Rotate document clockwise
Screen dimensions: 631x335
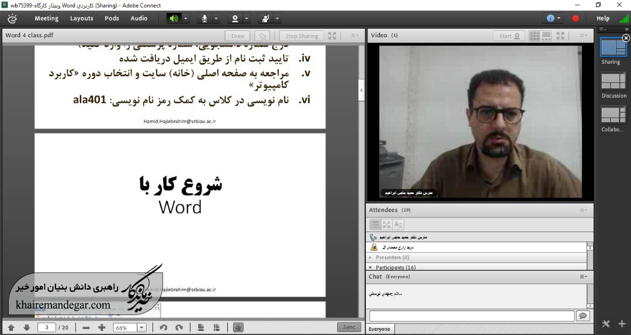point(179,328)
